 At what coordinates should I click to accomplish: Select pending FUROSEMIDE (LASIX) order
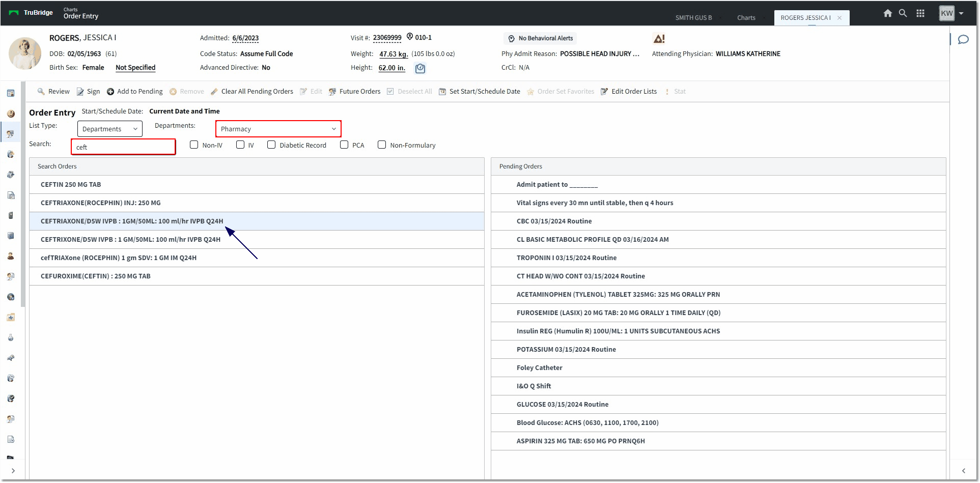(718, 313)
